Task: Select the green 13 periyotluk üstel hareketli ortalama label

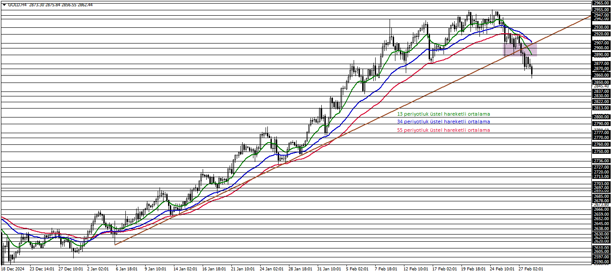Action: 443,114
